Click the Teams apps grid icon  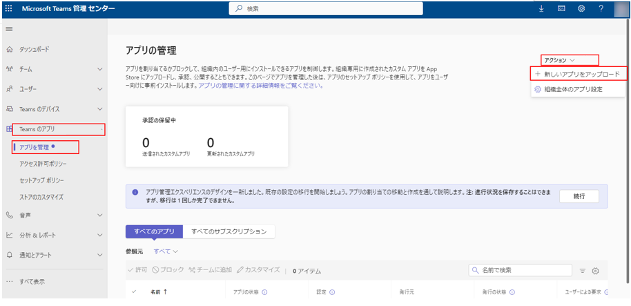coord(8,129)
